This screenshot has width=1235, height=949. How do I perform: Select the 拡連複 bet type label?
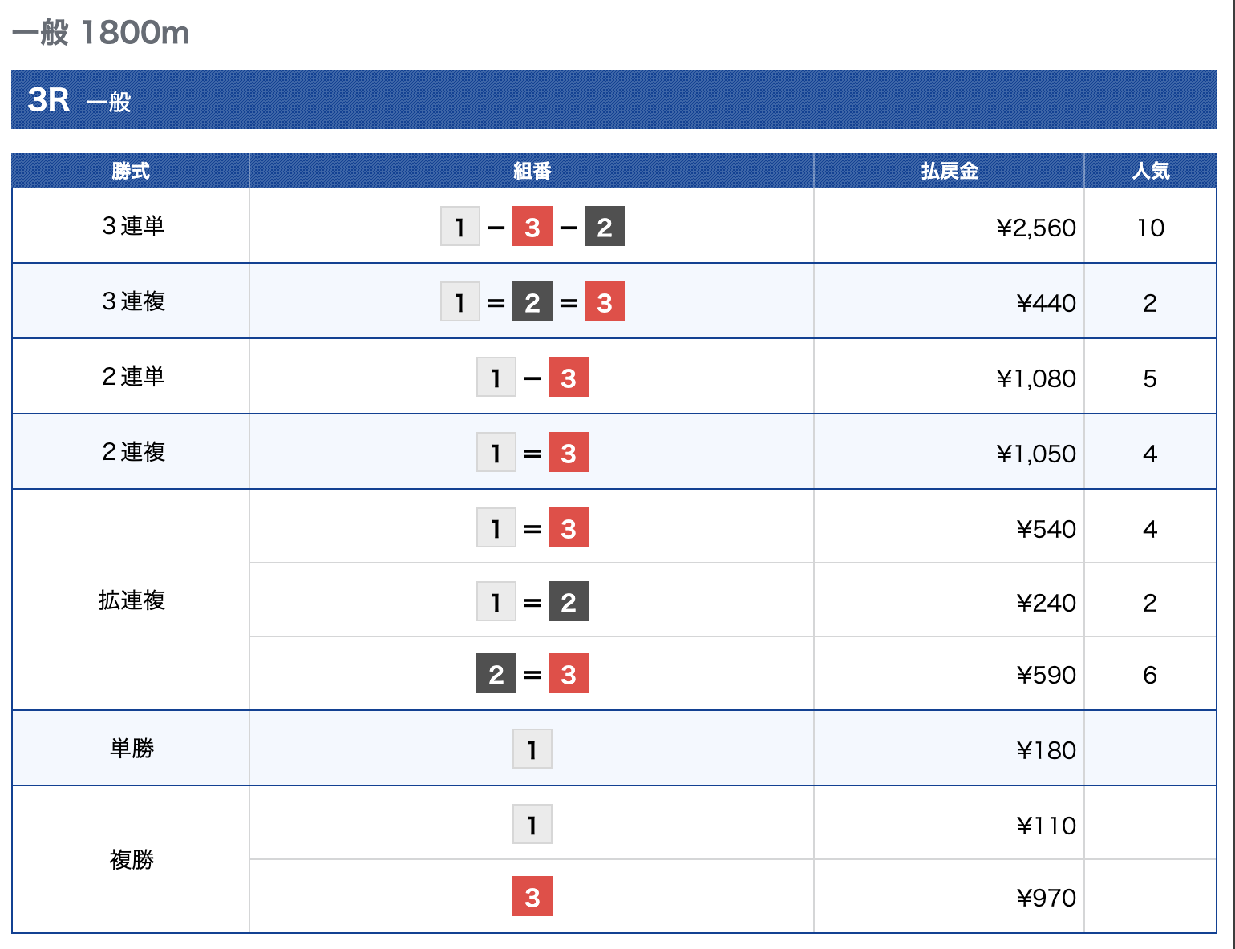tap(132, 600)
